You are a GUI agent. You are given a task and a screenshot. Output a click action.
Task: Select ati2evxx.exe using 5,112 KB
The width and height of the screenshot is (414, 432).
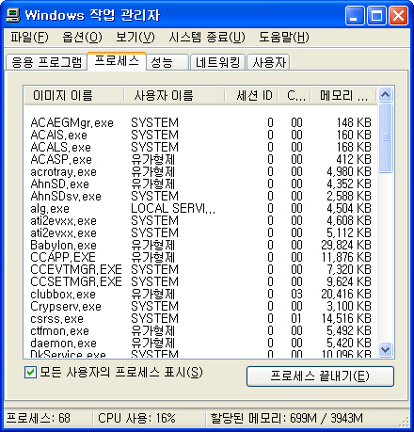(200, 232)
